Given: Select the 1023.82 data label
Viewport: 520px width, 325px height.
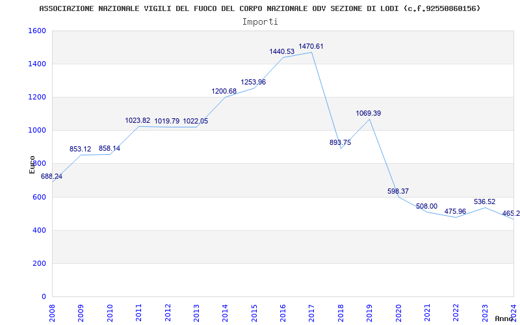Looking at the screenshot, I should point(138,121).
